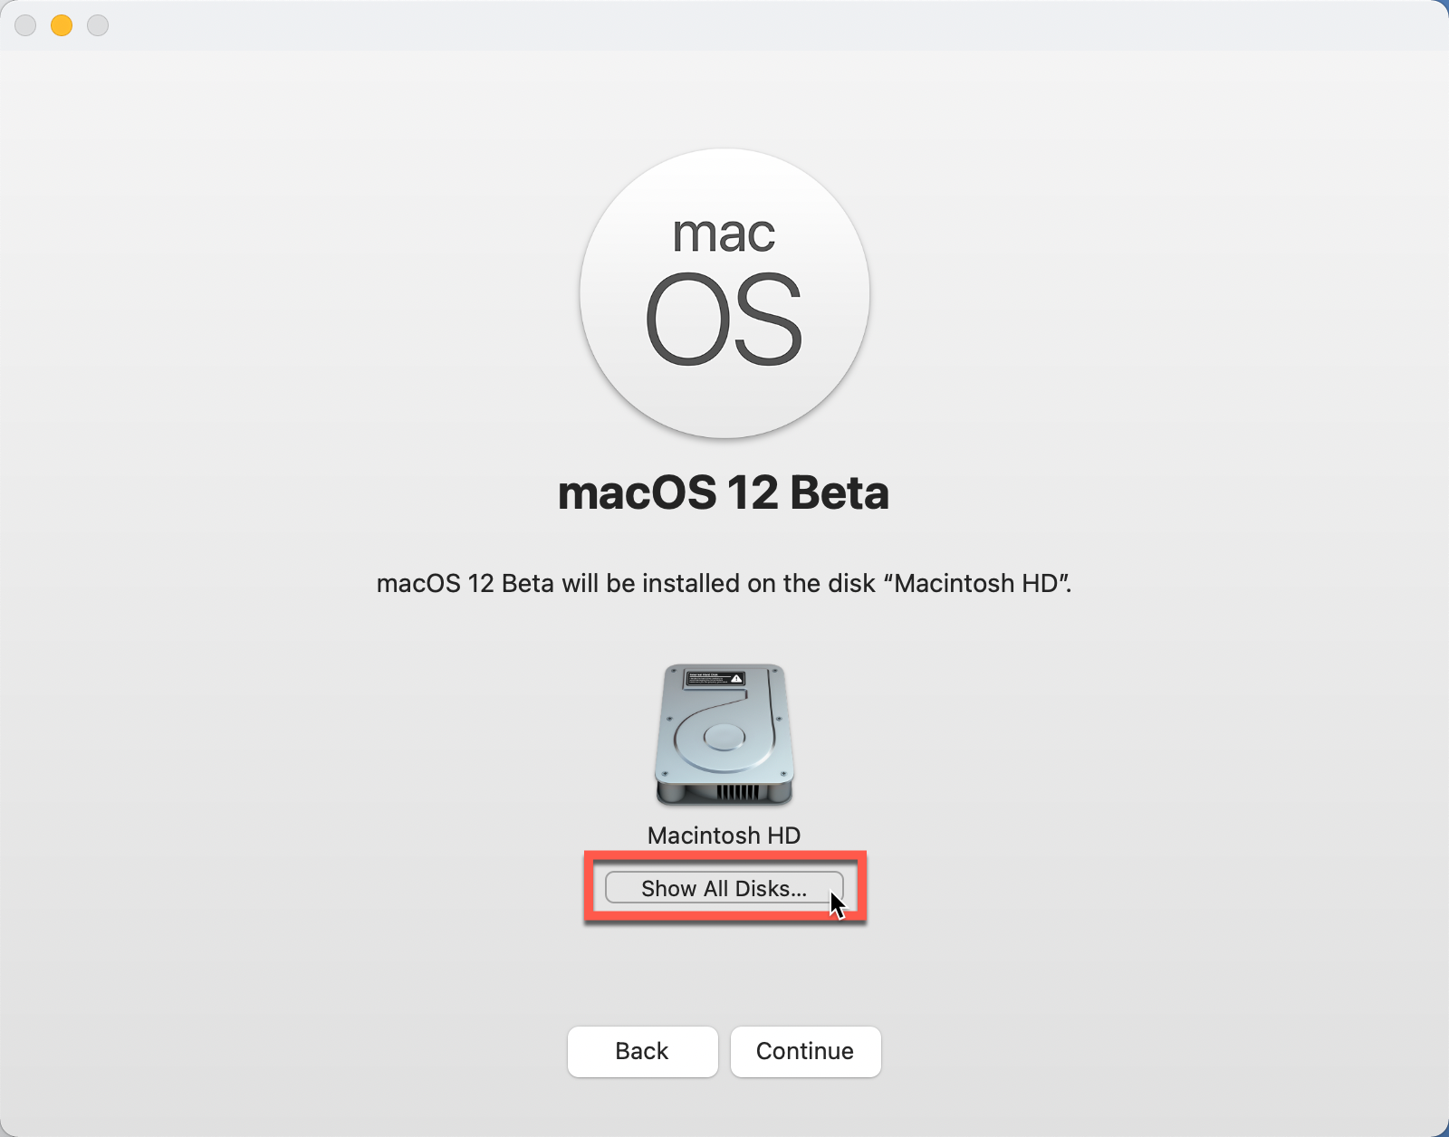Click the round macOS logo
The height and width of the screenshot is (1137, 1449).
(x=724, y=293)
